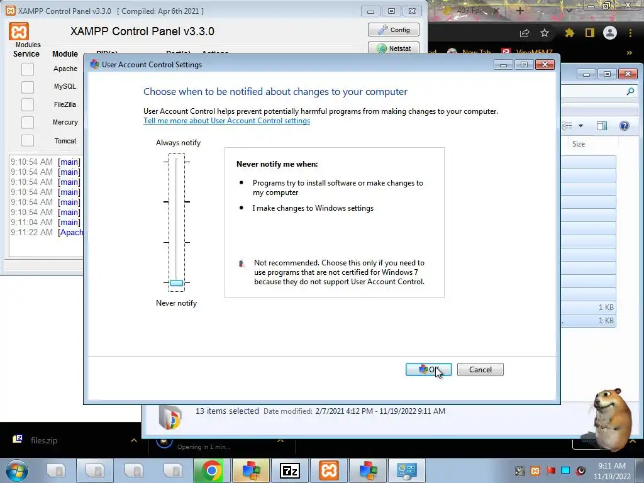Click the Explorer search box

599,91
